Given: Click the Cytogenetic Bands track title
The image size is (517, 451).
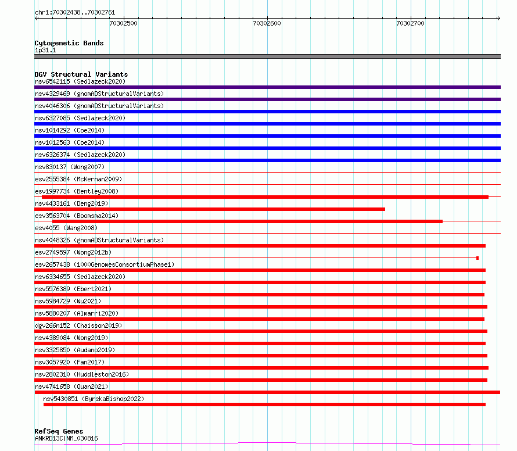Looking at the screenshot, I should [x=69, y=43].
